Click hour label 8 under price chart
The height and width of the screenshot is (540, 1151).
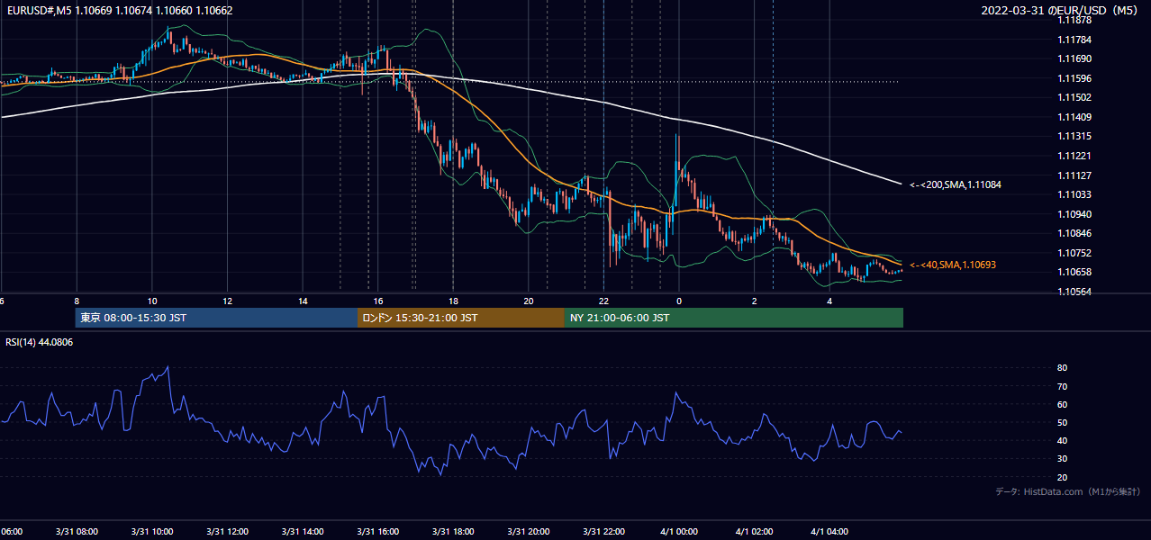(77, 301)
